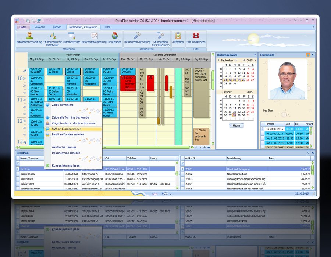
Task: Open Stundenplan für Ressourcen
Action: pos(161,39)
